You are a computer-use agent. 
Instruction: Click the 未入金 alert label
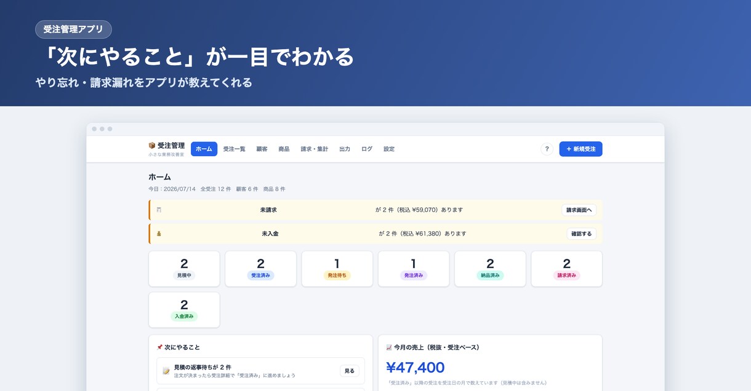[x=270, y=234]
